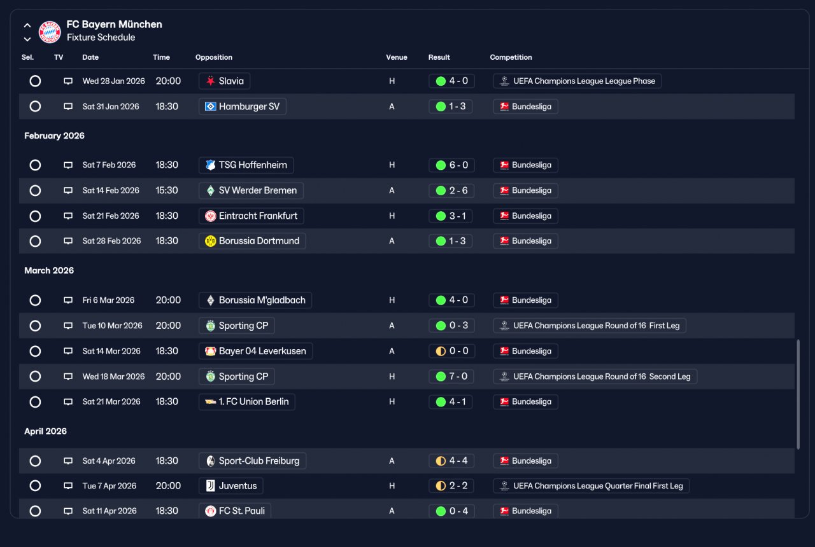The width and height of the screenshot is (815, 547).
Task: Click the Juventus club badge icon
Action: pos(211,486)
